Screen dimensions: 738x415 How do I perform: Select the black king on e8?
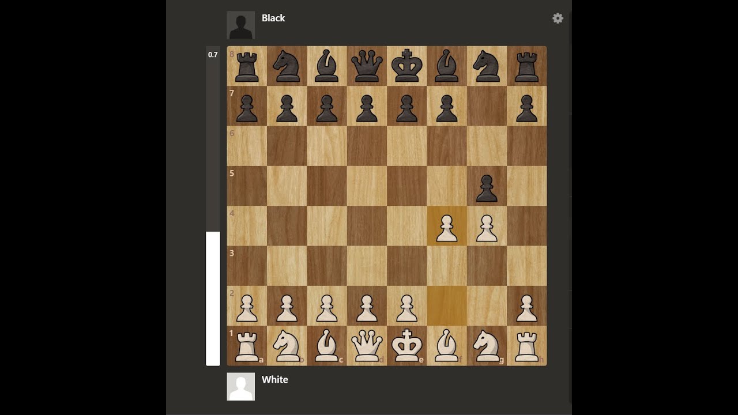coord(407,66)
